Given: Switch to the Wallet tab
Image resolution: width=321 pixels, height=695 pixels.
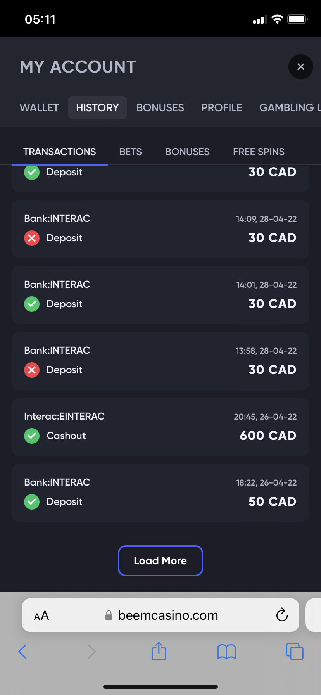Looking at the screenshot, I should [39, 107].
